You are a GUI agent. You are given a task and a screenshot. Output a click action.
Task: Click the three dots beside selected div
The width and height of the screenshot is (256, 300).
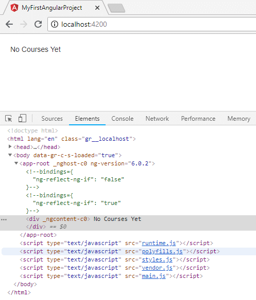[4, 219]
